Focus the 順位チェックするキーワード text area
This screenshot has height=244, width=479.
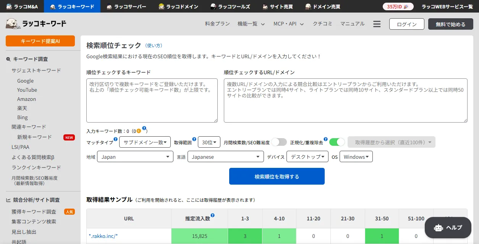coord(152,100)
